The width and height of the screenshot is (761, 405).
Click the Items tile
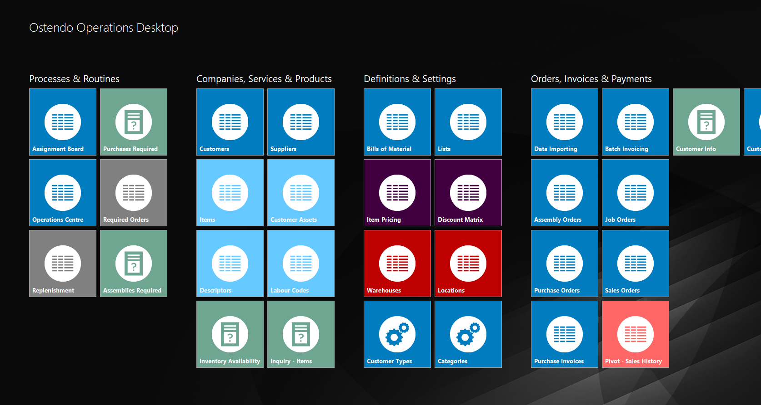click(x=230, y=193)
